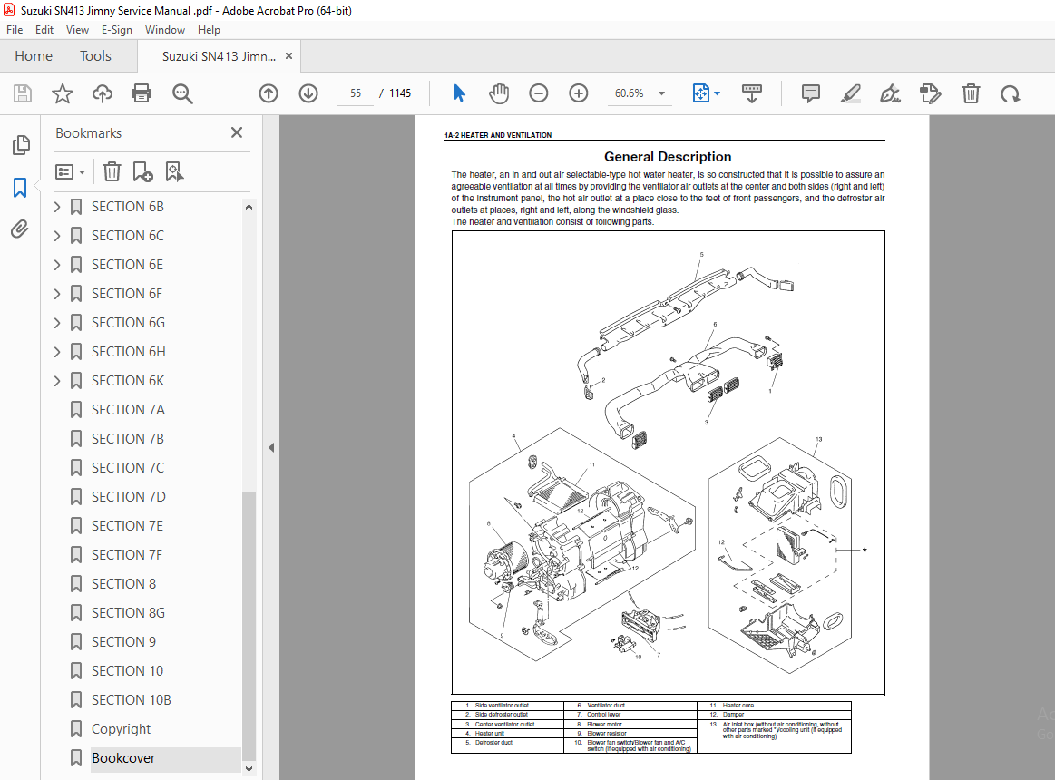The height and width of the screenshot is (780, 1055).
Task: Open the sign document pen tool
Action: pos(890,93)
